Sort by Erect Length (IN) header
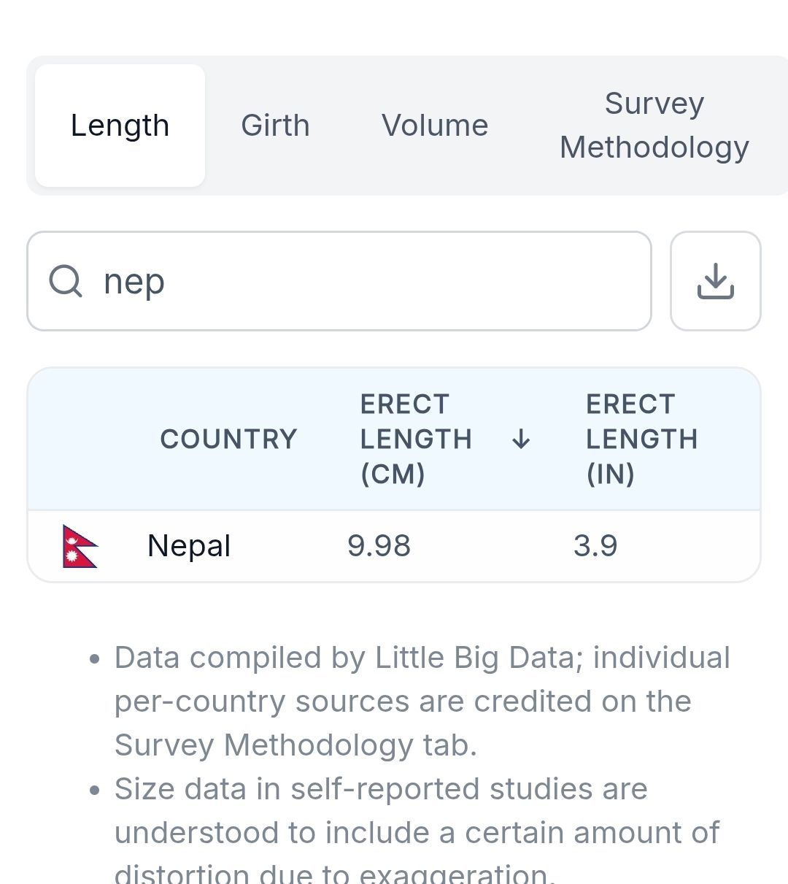The image size is (788, 884). click(641, 439)
